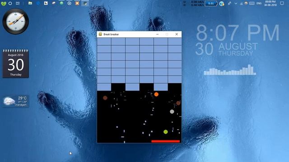Open the taskbar clock showing 08:08 PM

click(x=270, y=3)
